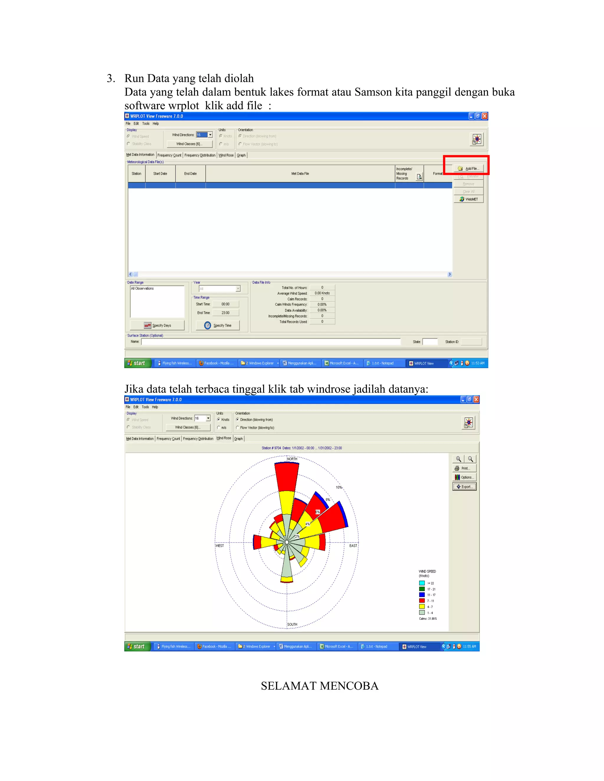Image resolution: width=604 pixels, height=781 pixels.
Task: Click Surface Station Name input field
Action: (x=271, y=342)
